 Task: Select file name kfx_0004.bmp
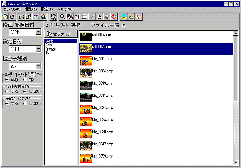click(102, 71)
